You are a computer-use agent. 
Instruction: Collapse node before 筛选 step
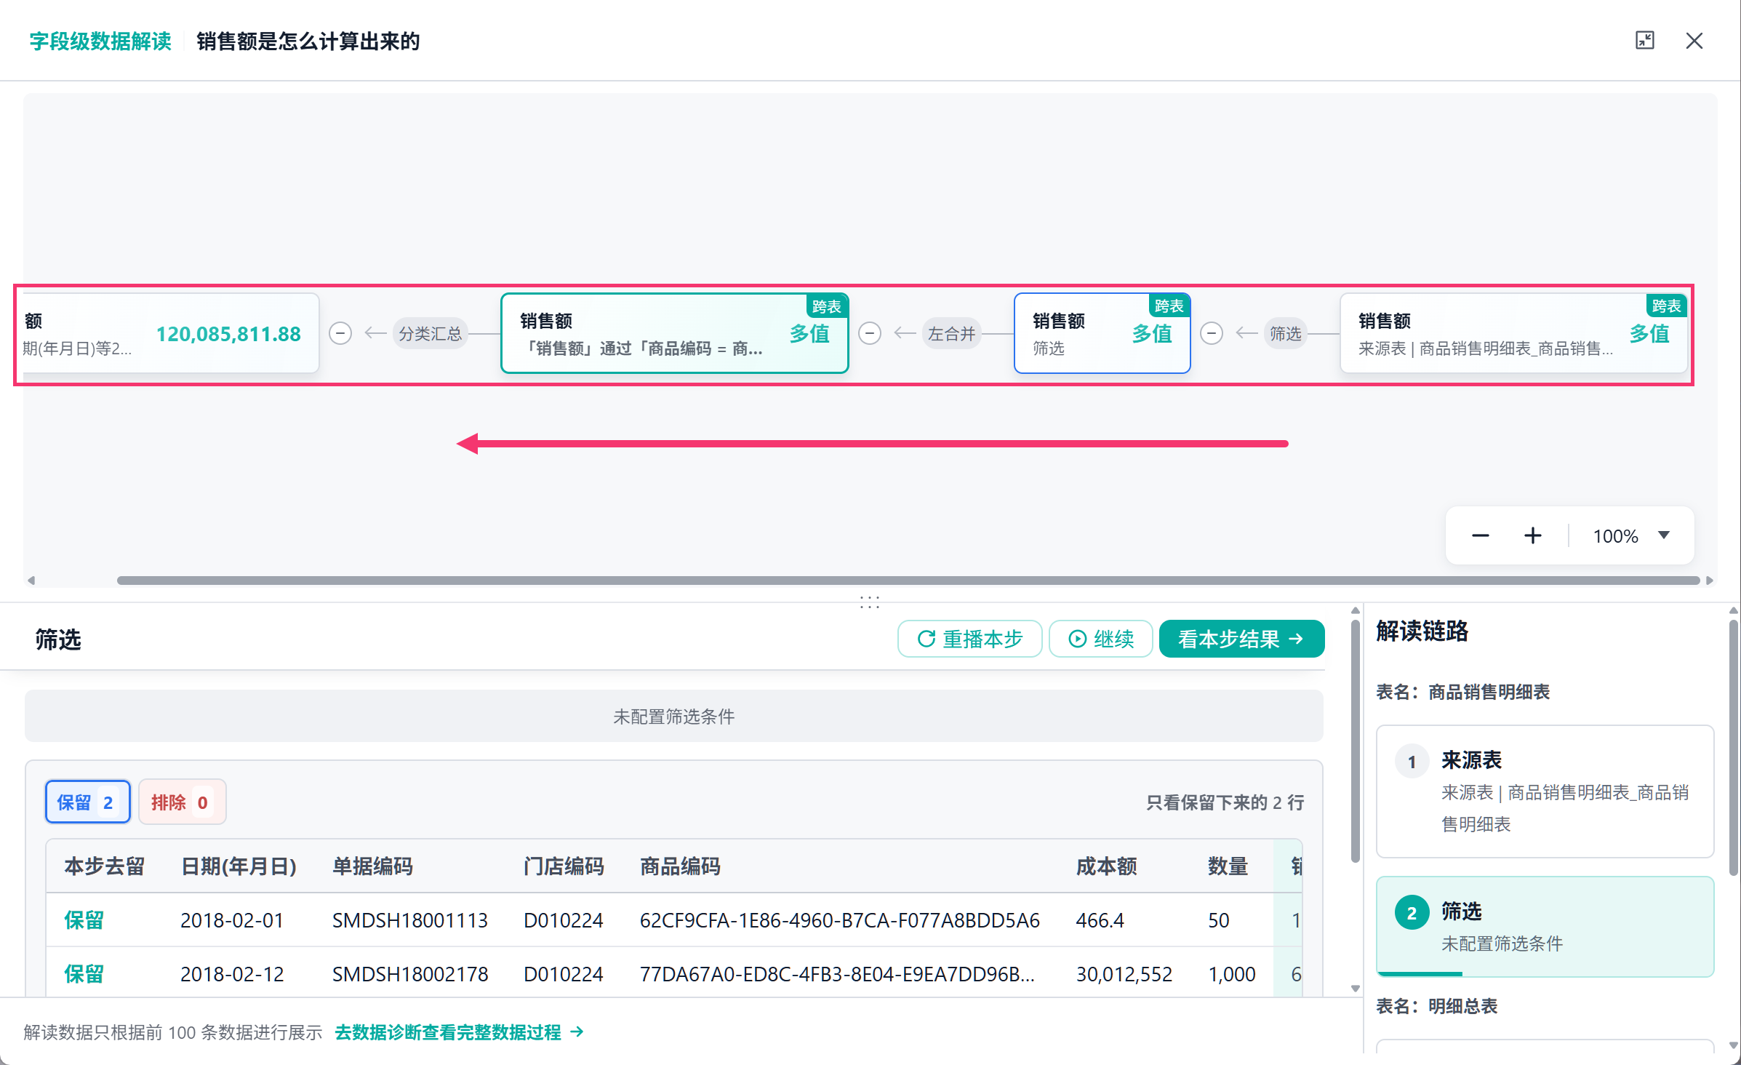click(x=1211, y=333)
